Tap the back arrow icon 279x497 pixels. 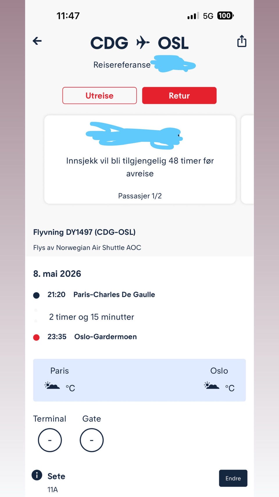coord(37,41)
